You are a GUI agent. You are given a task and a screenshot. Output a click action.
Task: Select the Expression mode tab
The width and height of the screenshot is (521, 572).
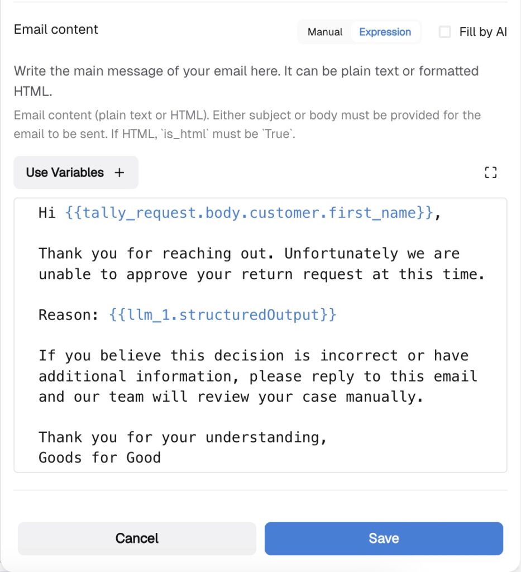[x=385, y=32]
